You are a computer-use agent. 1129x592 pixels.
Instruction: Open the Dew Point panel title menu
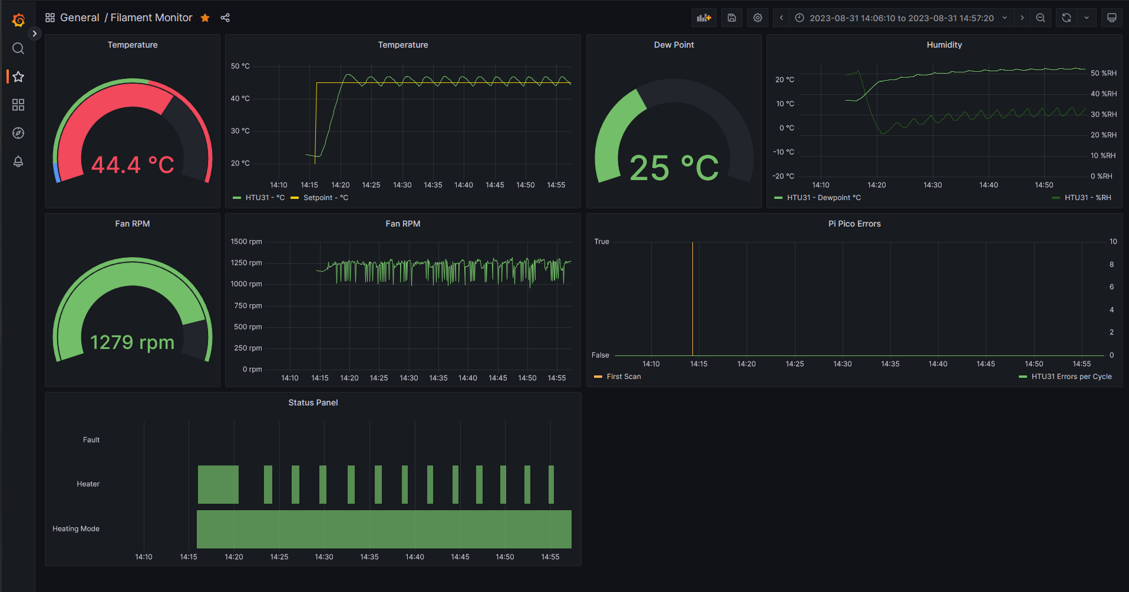674,45
